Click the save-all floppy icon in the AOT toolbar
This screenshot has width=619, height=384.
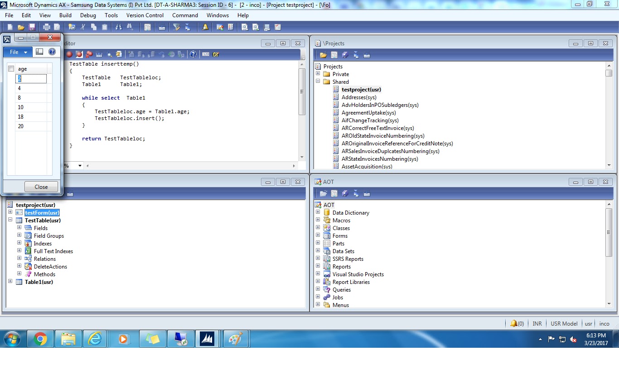pyautogui.click(x=345, y=193)
